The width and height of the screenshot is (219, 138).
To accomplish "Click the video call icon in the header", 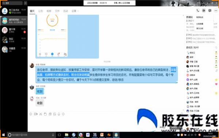I will [204, 11].
